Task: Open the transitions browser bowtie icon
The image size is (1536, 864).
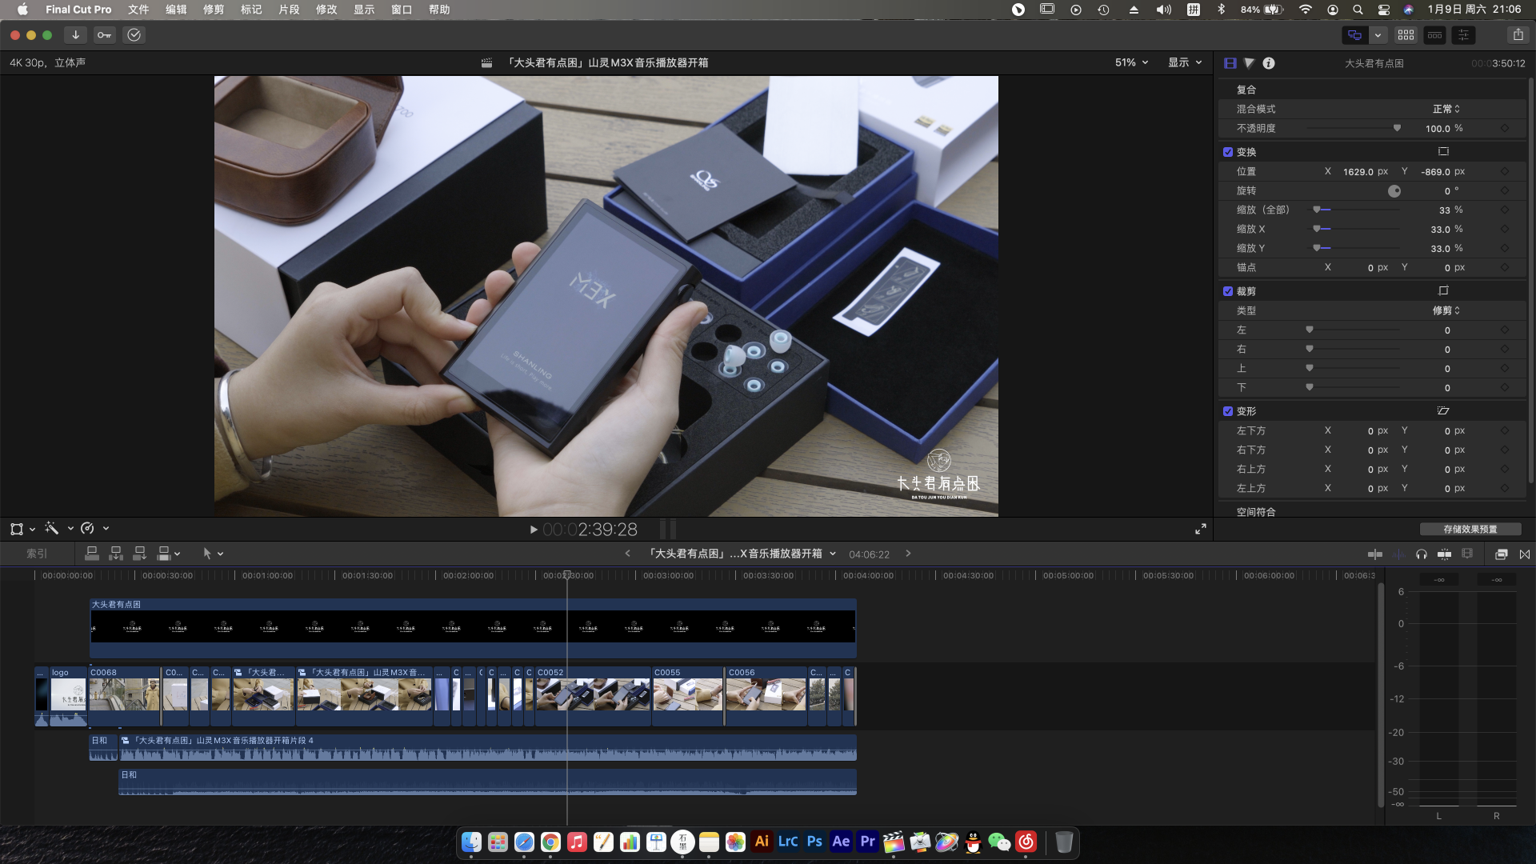Action: (1525, 554)
